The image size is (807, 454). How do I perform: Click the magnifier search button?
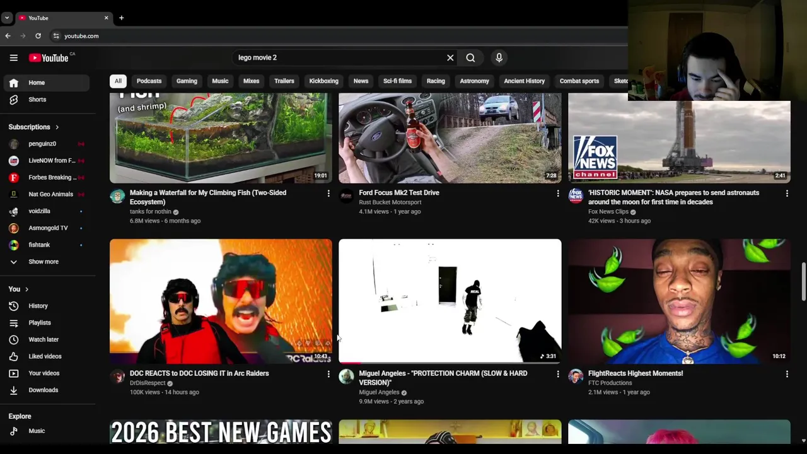(x=470, y=57)
